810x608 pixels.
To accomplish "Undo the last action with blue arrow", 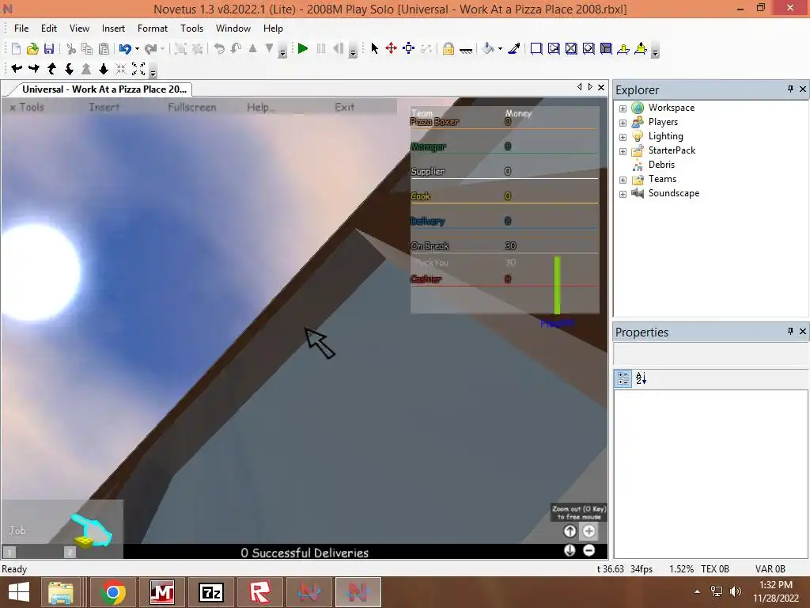I will [125, 48].
